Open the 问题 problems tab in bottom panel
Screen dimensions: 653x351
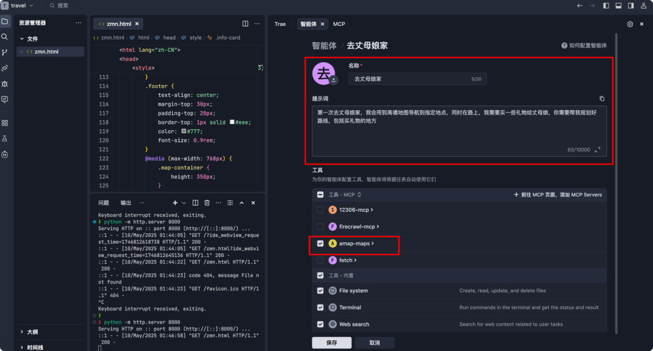[x=104, y=203]
